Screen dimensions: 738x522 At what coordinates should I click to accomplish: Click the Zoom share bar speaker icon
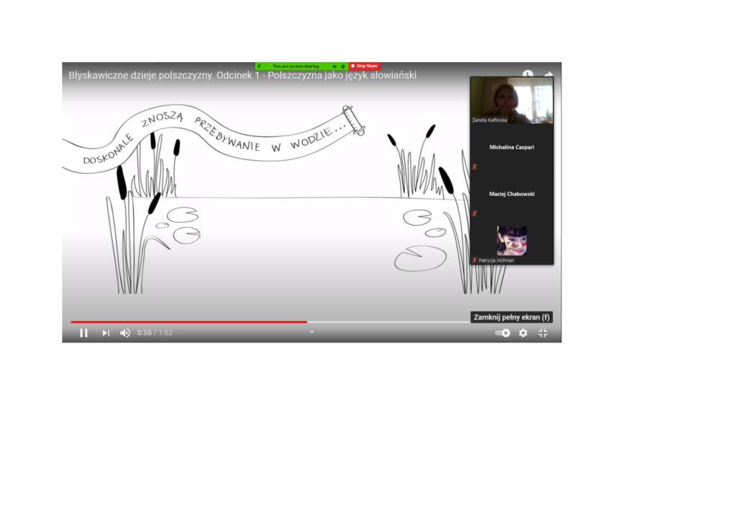pos(334,66)
